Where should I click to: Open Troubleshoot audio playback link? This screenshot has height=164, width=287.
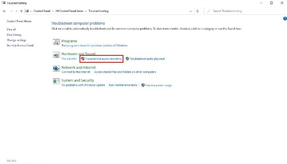click(x=147, y=59)
